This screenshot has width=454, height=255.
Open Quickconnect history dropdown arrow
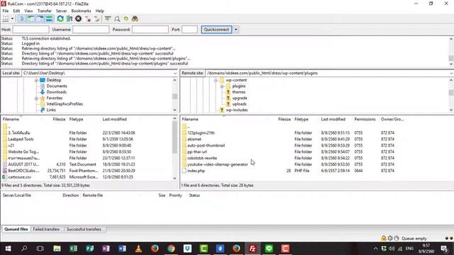click(236, 30)
